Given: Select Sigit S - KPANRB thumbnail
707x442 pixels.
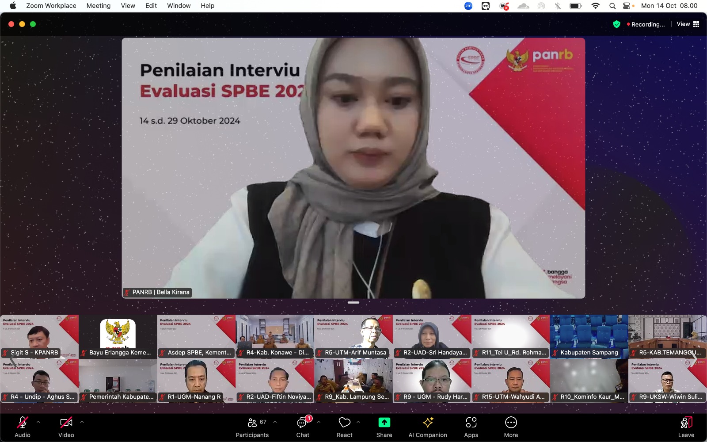Looking at the screenshot, I should [x=39, y=336].
